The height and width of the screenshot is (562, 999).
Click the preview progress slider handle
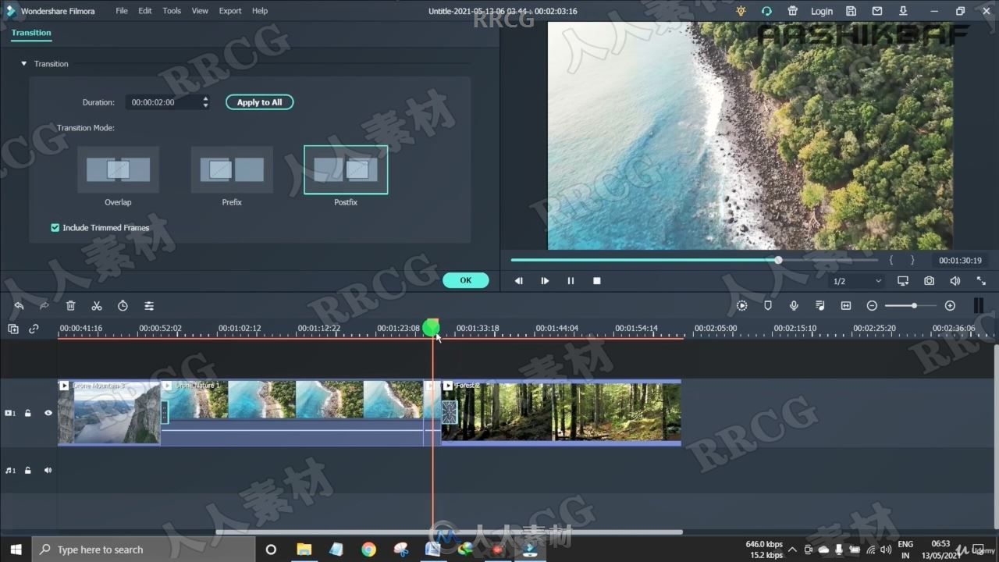pos(778,260)
